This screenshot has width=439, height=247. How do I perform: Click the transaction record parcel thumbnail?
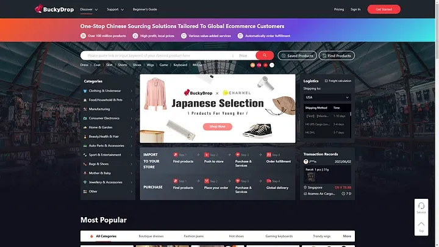pyautogui.click(x=311, y=177)
